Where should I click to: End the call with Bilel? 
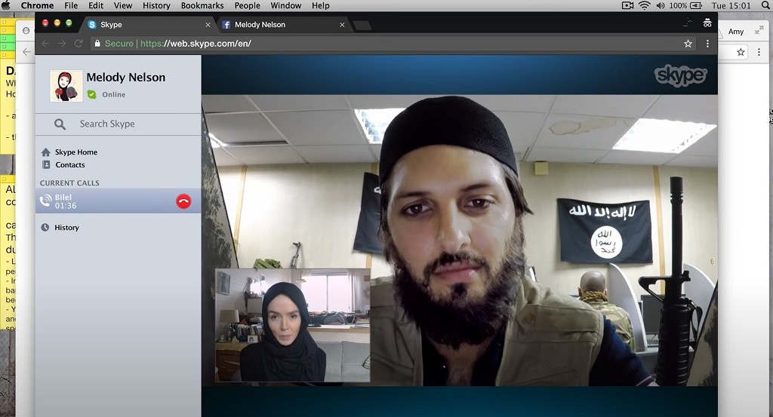183,201
